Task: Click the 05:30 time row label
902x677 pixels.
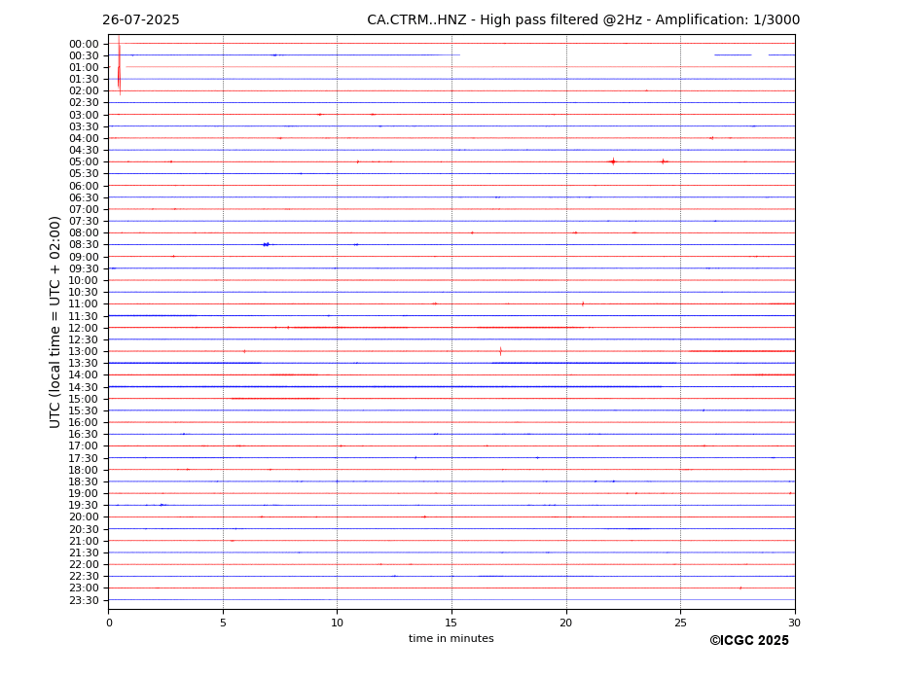Action: coord(84,174)
